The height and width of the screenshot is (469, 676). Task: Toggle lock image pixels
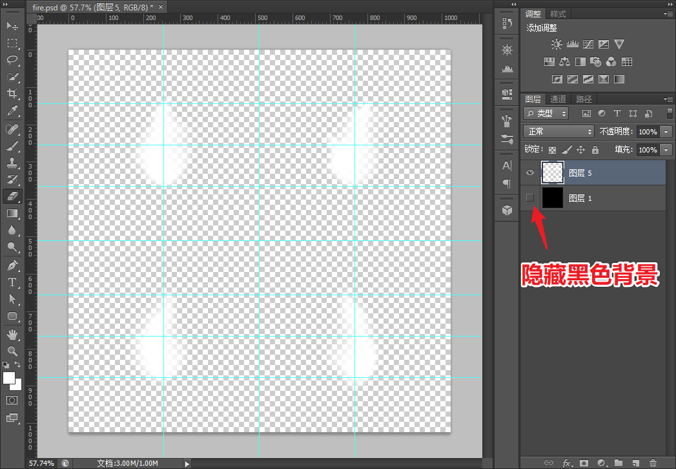coord(567,150)
